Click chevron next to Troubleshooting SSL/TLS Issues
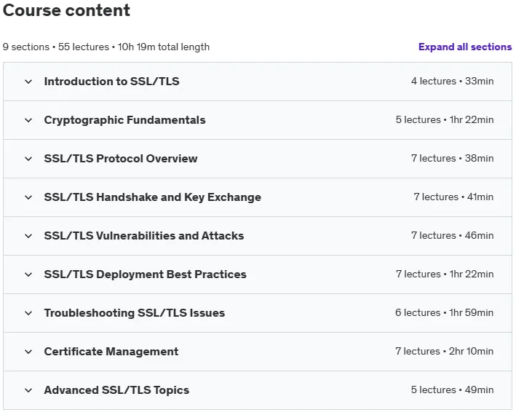516x415 pixels. [x=28, y=313]
